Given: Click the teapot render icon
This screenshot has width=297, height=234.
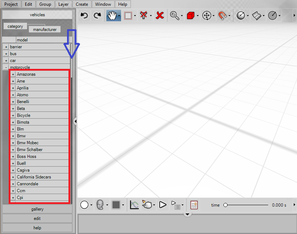Looking at the screenshot, I should pos(147,204).
